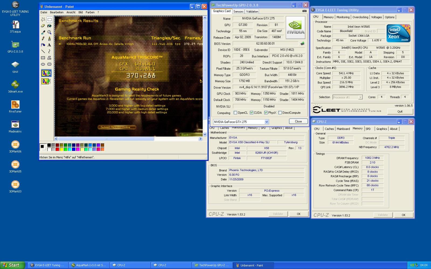Open the 371aqua desktop icon
The width and height of the screenshot is (431, 269).
click(x=15, y=27)
